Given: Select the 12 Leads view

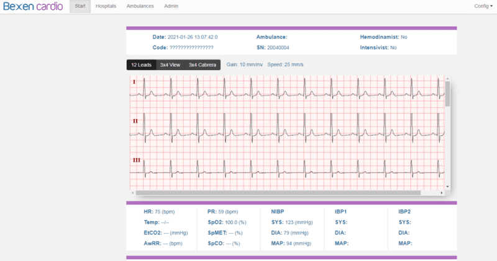Looking at the screenshot, I should tap(141, 64).
